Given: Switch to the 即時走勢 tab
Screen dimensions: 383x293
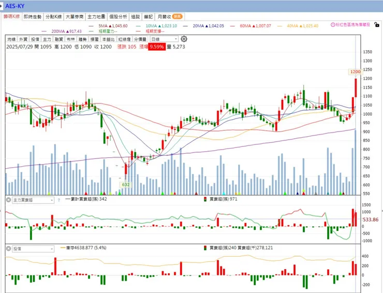Looking at the screenshot, I should click(33, 17).
